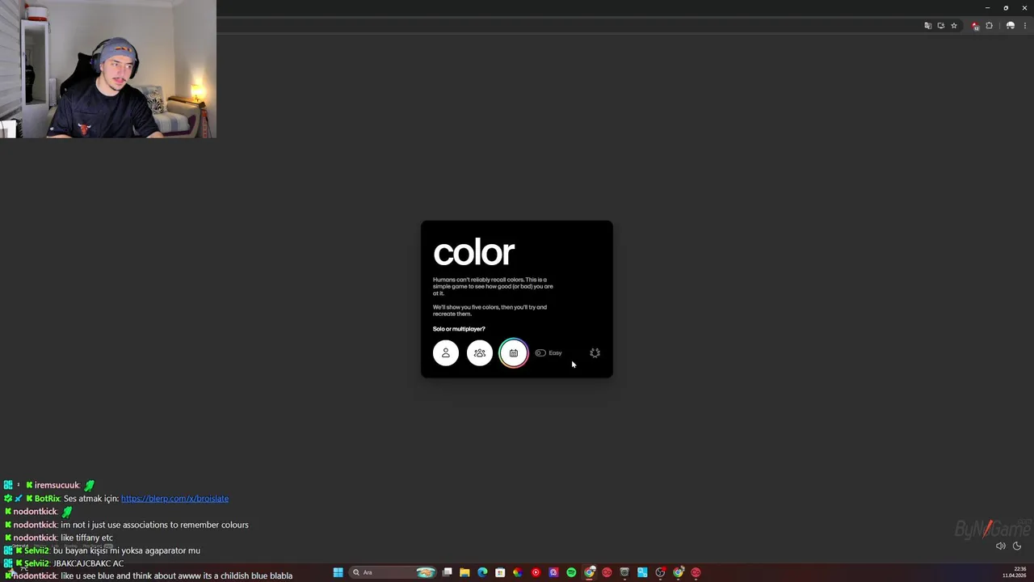The width and height of the screenshot is (1034, 582).
Task: Click the night mode moon tray icon
Action: (x=1017, y=546)
